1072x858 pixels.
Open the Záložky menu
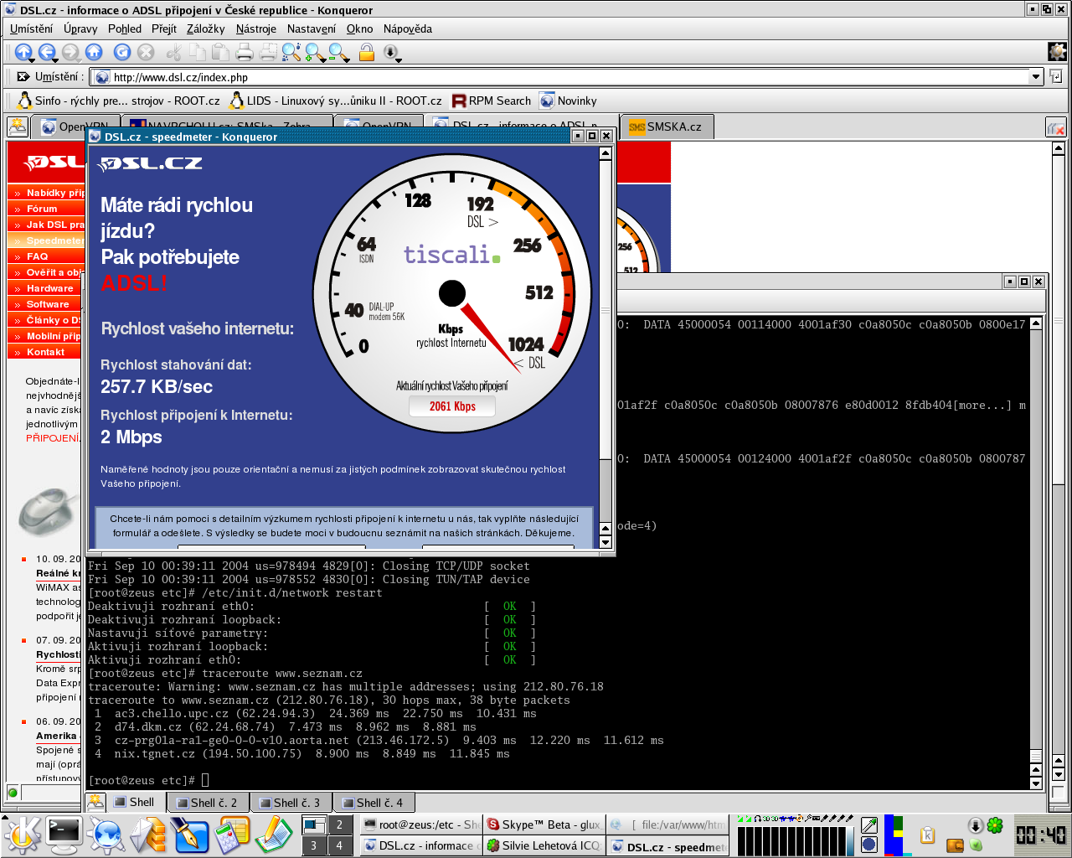205,28
